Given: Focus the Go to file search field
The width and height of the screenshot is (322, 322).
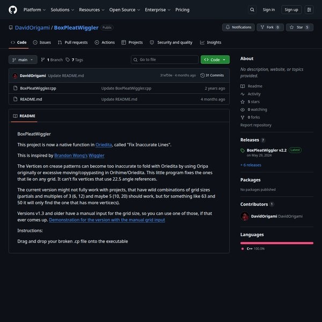Looking at the screenshot, I should [x=165, y=60].
